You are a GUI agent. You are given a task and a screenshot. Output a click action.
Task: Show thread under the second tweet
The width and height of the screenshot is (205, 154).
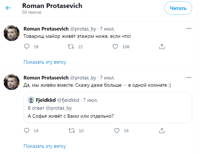tap(45, 146)
